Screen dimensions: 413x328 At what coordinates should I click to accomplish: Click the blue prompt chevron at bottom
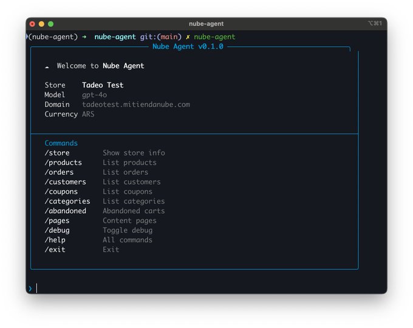tap(30, 289)
